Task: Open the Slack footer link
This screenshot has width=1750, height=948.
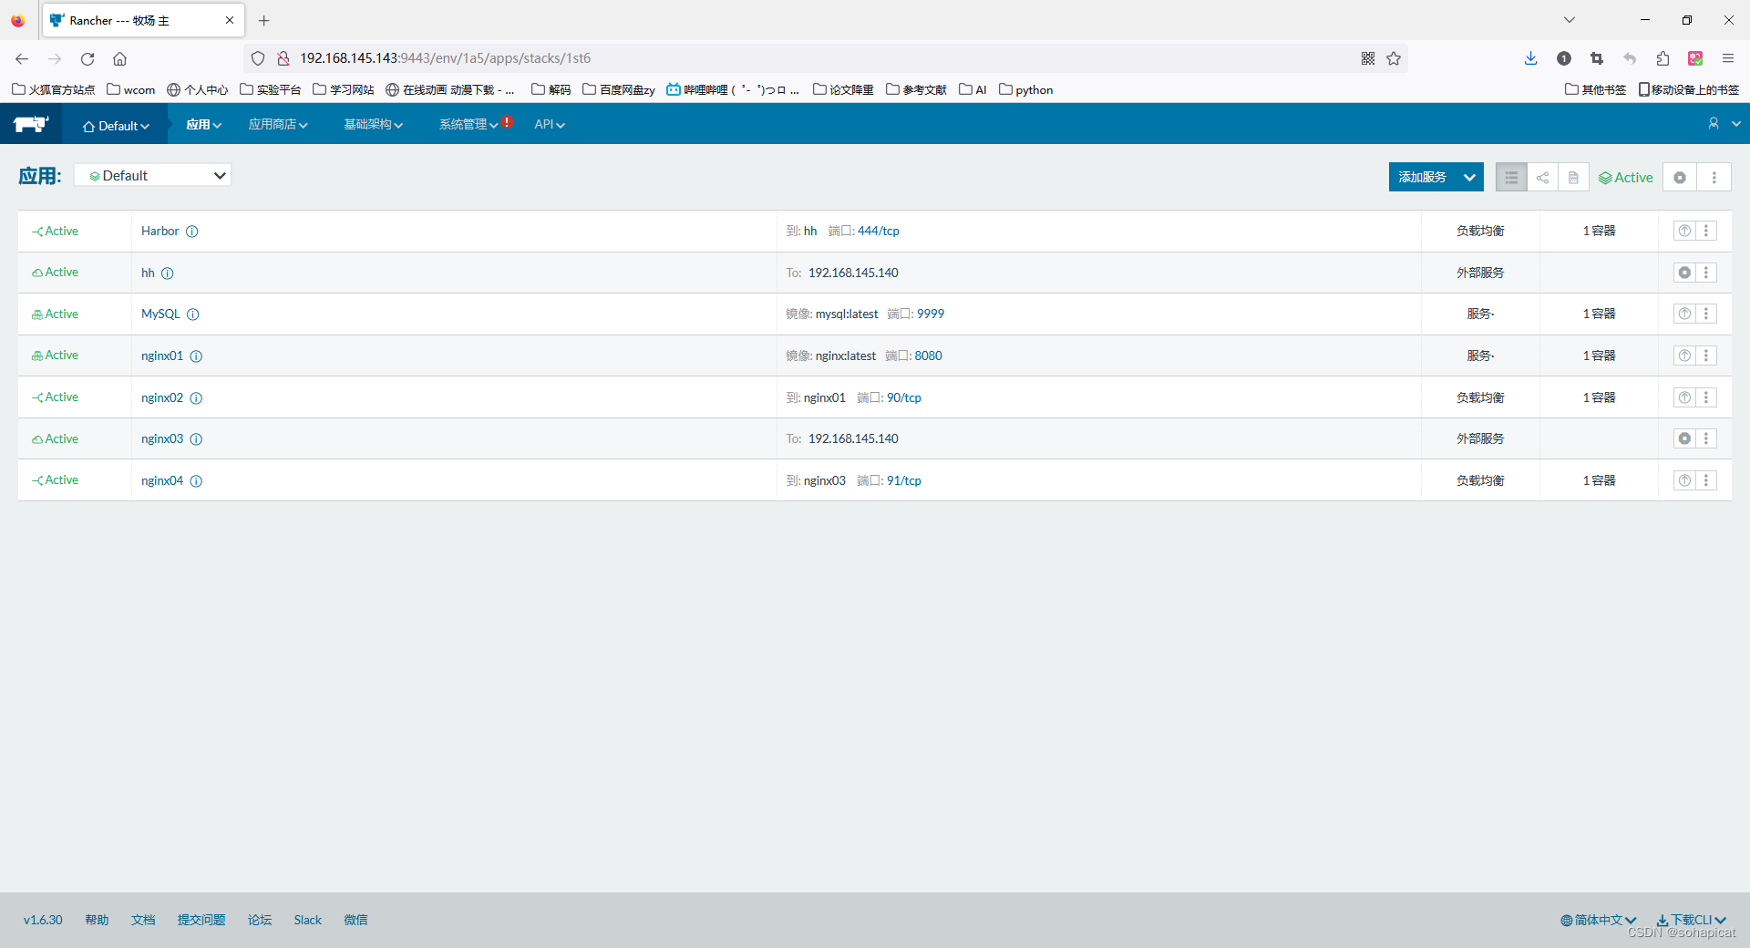Action: (308, 920)
